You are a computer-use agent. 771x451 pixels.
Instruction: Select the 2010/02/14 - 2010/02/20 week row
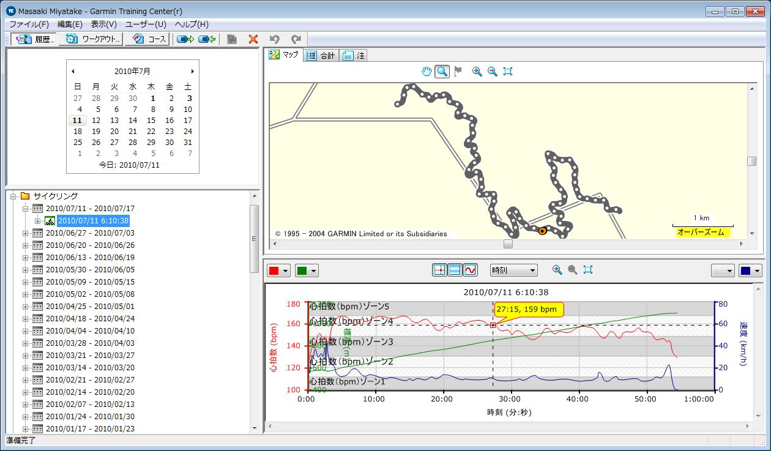tap(90, 392)
